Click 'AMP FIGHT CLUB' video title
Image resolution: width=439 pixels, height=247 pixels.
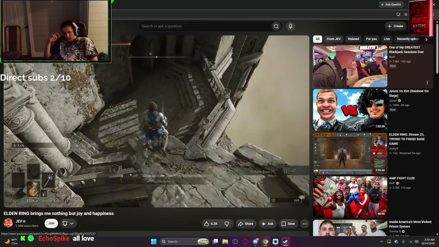click(402, 178)
